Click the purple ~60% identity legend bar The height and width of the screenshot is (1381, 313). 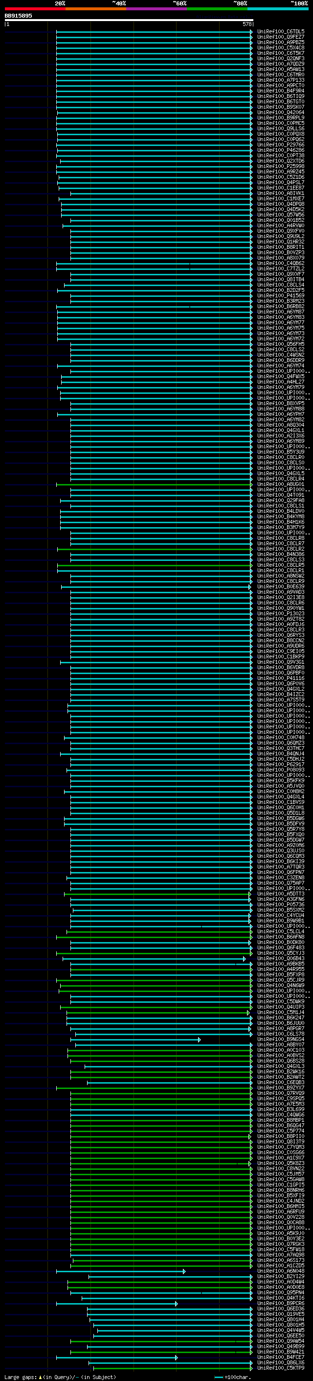click(157, 9)
